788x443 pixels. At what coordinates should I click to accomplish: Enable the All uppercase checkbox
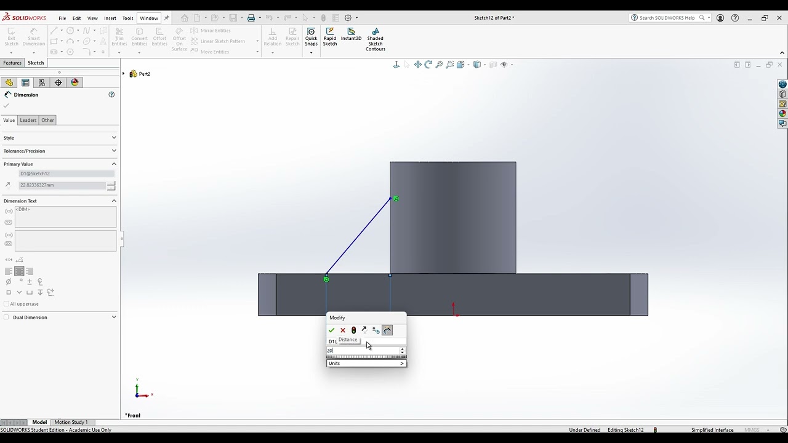click(7, 304)
